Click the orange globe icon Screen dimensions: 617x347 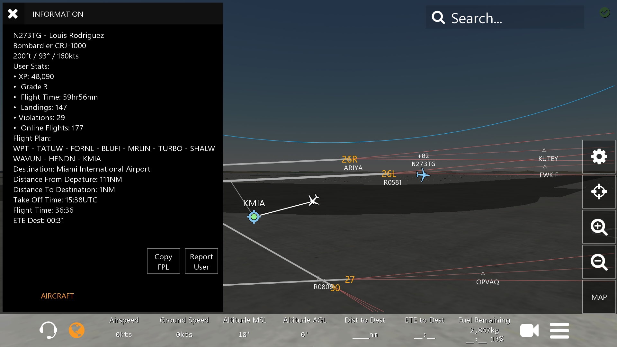click(76, 330)
